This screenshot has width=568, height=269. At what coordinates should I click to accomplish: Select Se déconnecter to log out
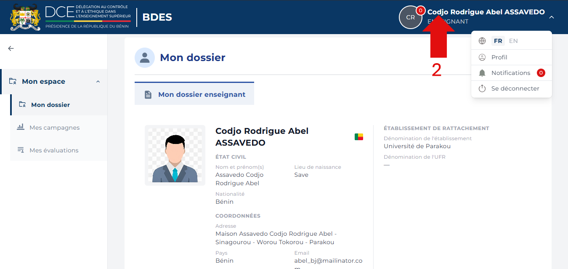(512, 88)
